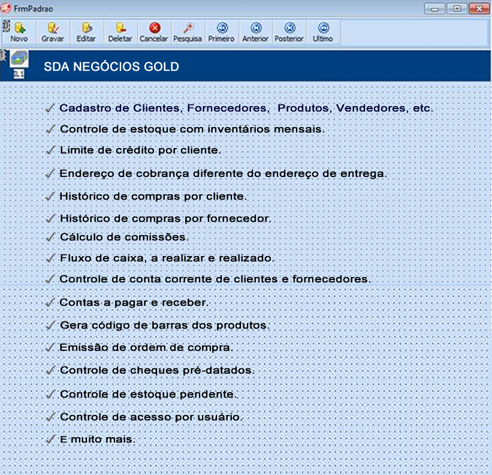This screenshot has width=492, height=475.
Task: Maximize the FrmPadrao window
Action: point(456,9)
